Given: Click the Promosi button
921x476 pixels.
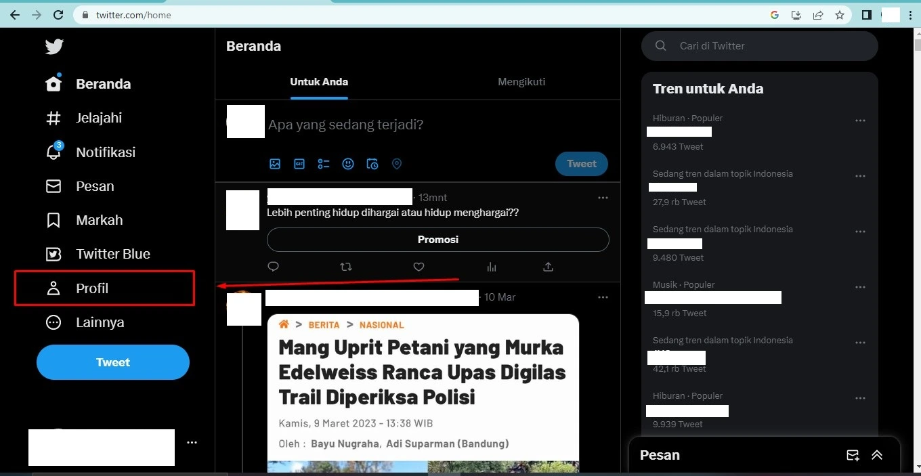Looking at the screenshot, I should [438, 240].
